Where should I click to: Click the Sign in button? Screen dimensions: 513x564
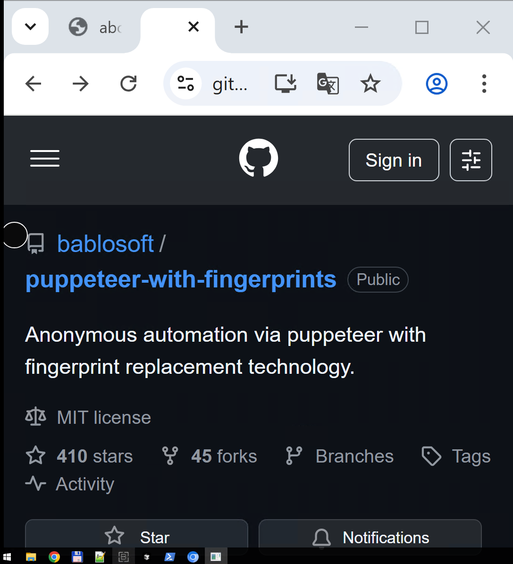pyautogui.click(x=394, y=160)
